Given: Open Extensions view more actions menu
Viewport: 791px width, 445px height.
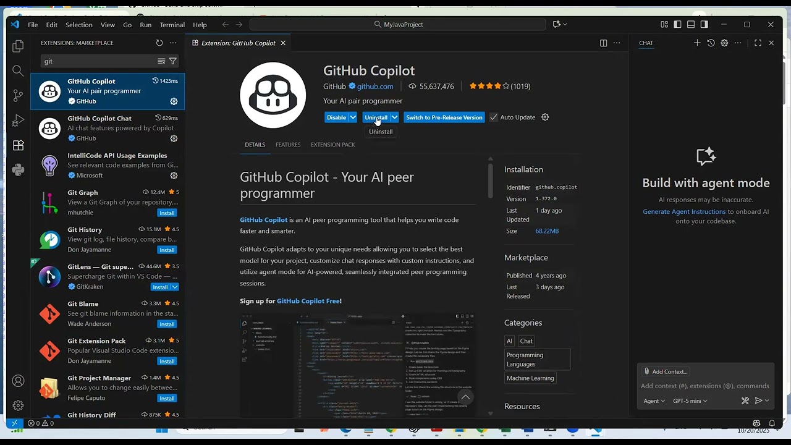Looking at the screenshot, I should coord(173,43).
